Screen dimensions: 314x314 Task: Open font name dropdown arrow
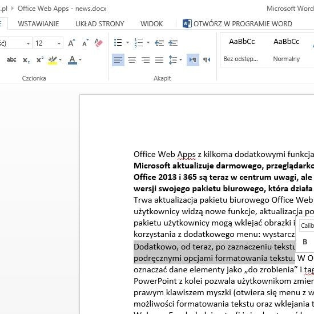[28, 43]
